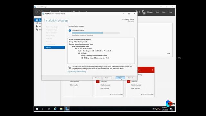Open the Windows Start menu
Viewport: 206px width, 116px height.
coord(37,109)
